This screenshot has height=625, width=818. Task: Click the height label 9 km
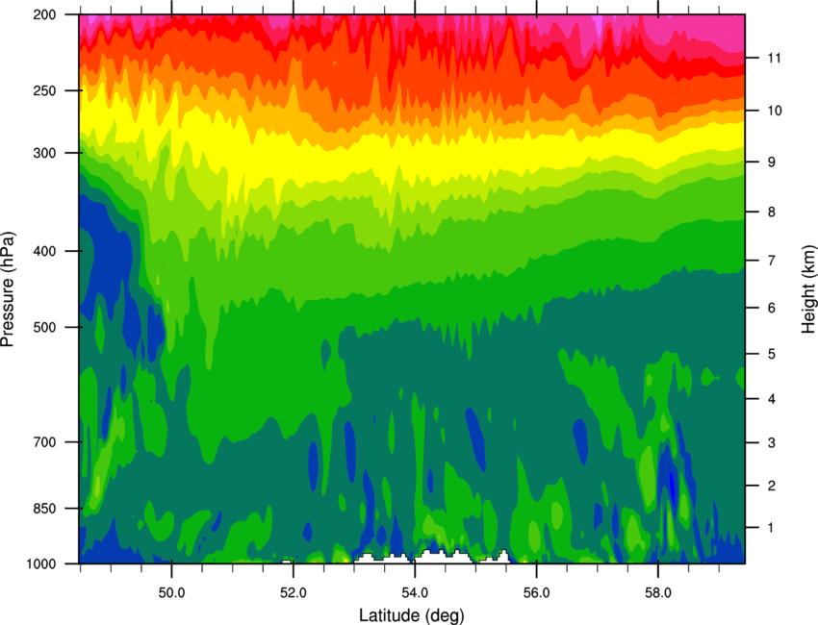(x=771, y=162)
